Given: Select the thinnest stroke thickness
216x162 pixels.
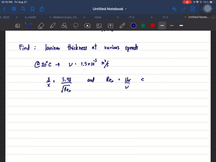Looking at the screenshot, I should [172, 26].
